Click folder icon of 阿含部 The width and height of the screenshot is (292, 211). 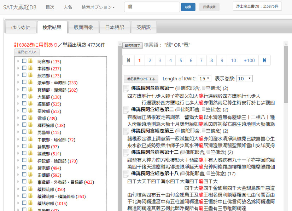tap(30, 61)
